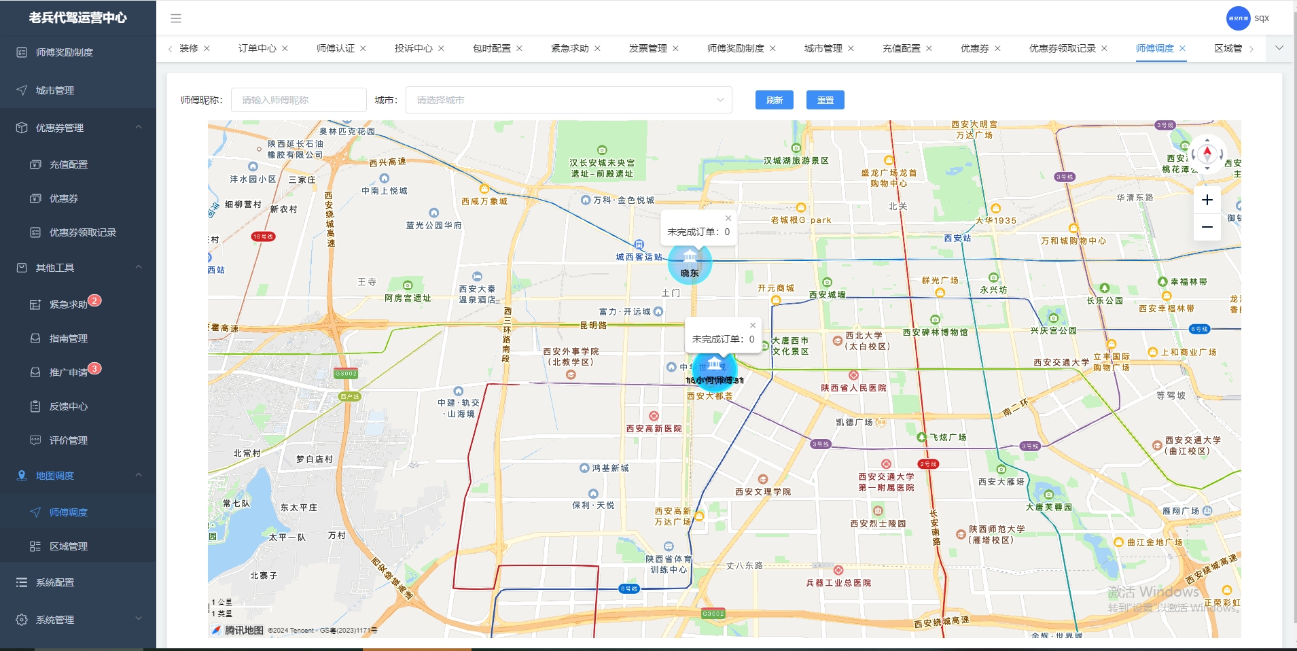
Task: Click the 陕西省人民医院 map label
Action: 853,388
